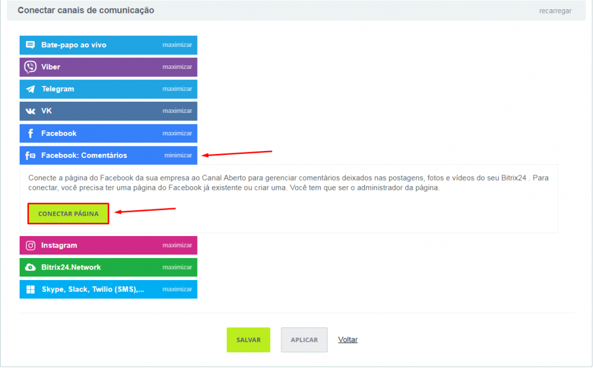The height and width of the screenshot is (368, 593).
Task: Maximize the Viber channel section
Action: pyautogui.click(x=177, y=67)
